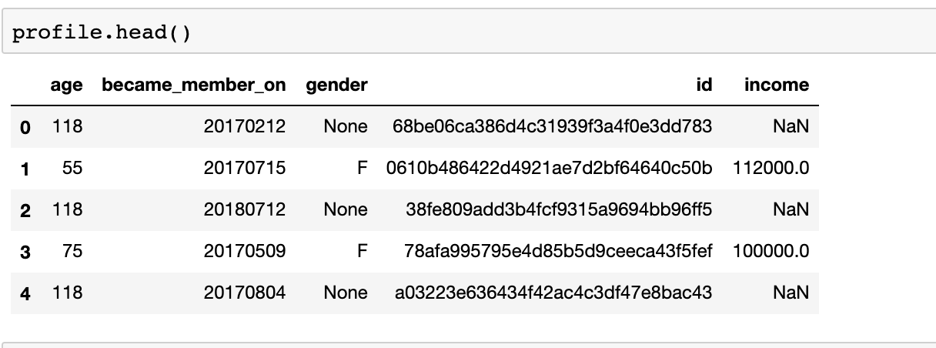Click the age value 75
The height and width of the screenshot is (348, 936).
pos(72,252)
